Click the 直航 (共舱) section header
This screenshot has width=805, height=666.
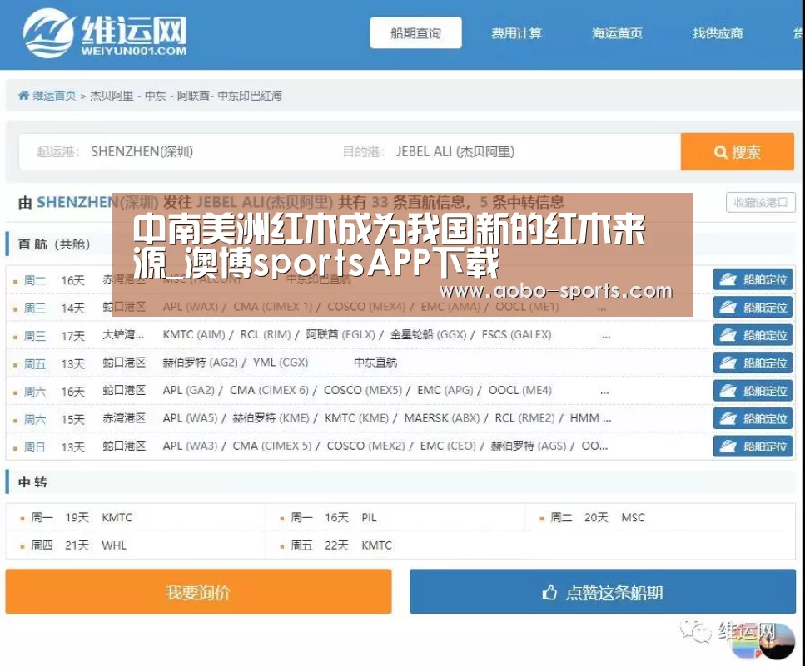click(x=54, y=244)
